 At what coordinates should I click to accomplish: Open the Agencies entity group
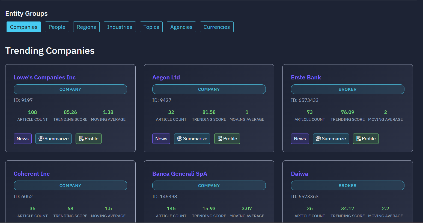[x=181, y=27]
